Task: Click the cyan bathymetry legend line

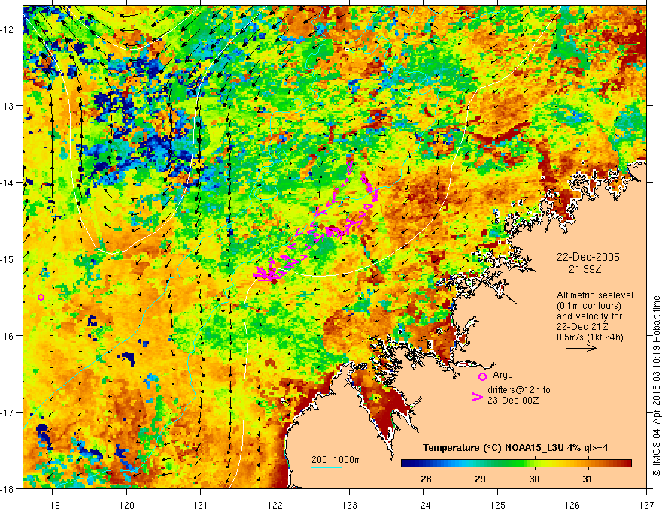Action: click(326, 467)
